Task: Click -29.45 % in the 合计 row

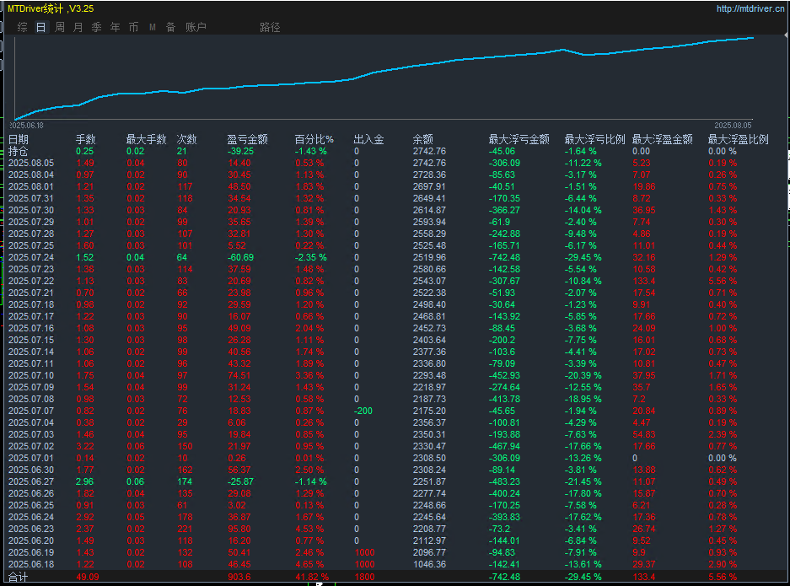Action: (x=583, y=577)
